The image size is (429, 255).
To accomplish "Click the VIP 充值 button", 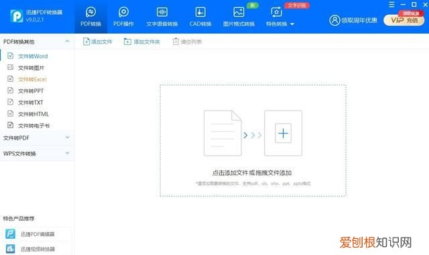I will [404, 20].
